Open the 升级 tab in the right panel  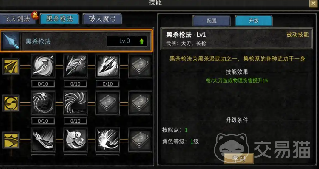point(254,21)
